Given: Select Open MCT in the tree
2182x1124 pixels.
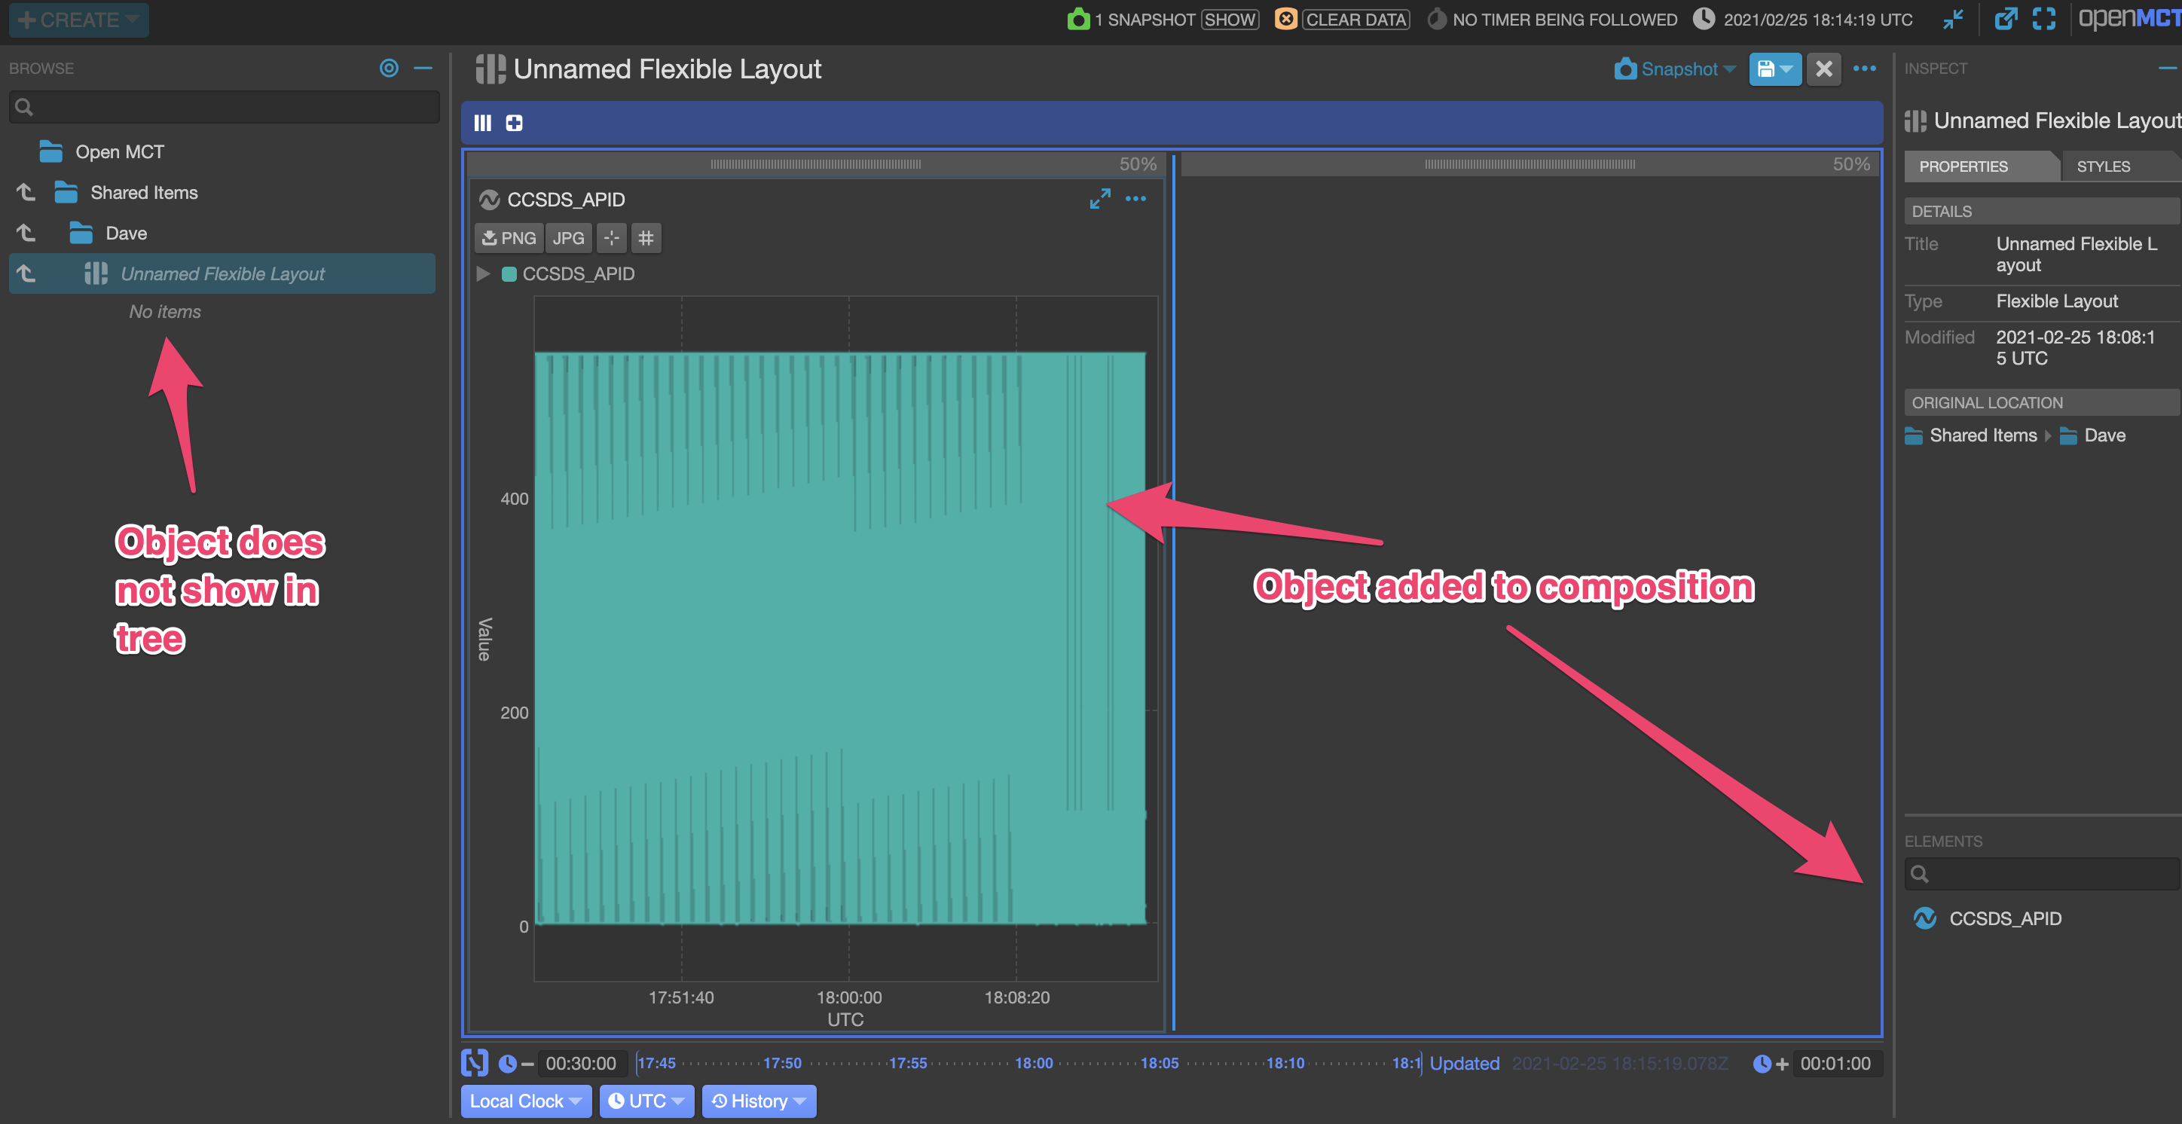Looking at the screenshot, I should [120, 151].
